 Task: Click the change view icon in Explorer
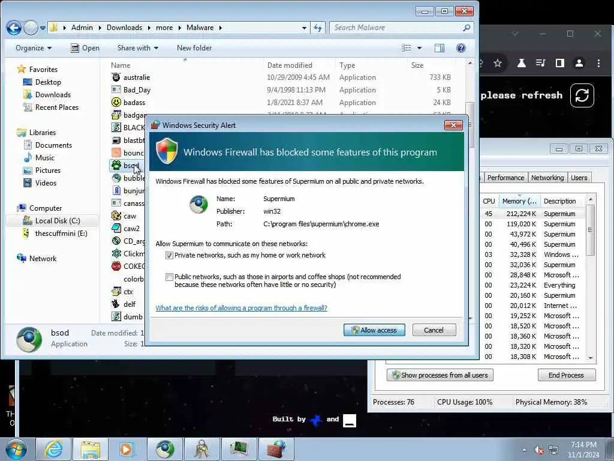tap(407, 48)
